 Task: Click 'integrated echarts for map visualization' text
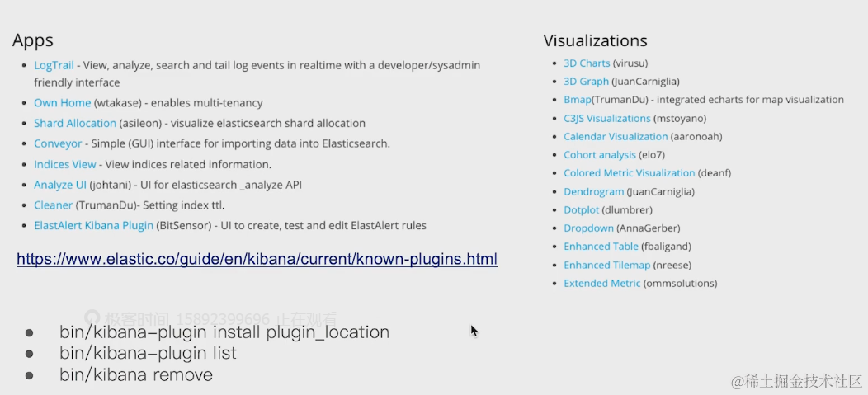click(750, 100)
